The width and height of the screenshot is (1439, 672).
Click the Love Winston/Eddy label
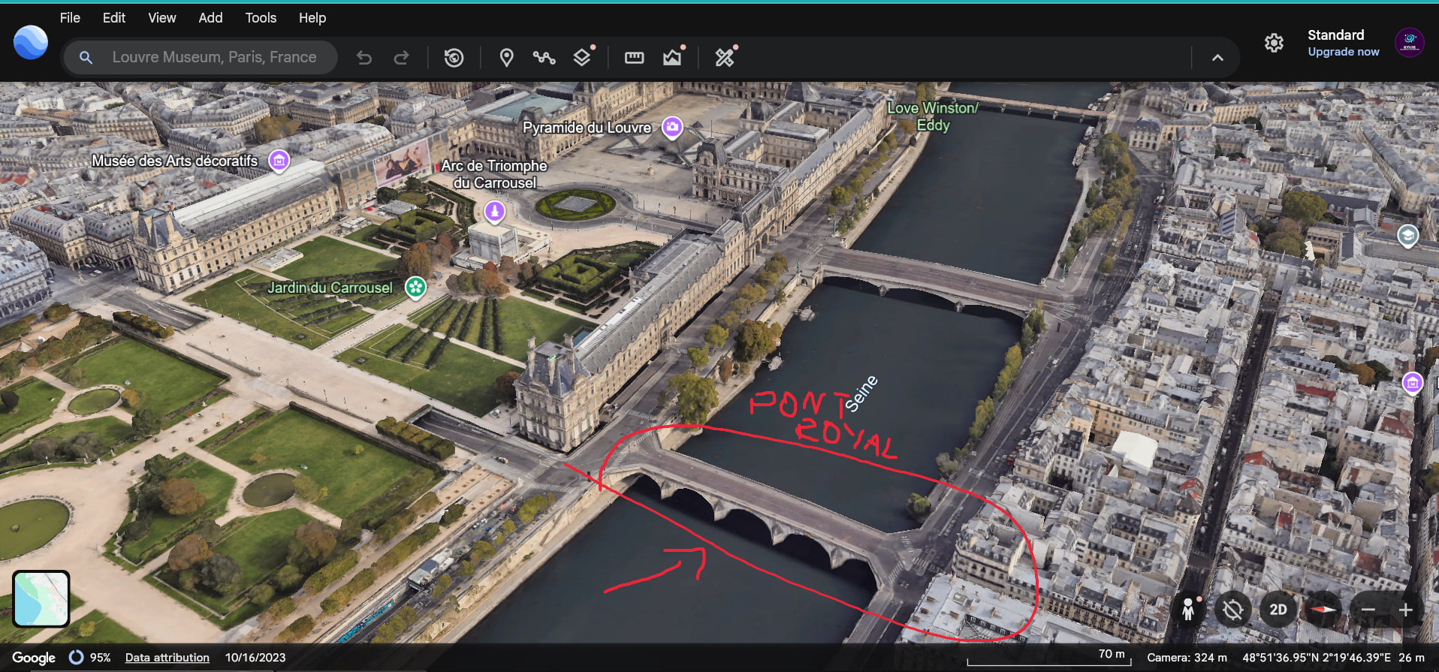tap(933, 116)
